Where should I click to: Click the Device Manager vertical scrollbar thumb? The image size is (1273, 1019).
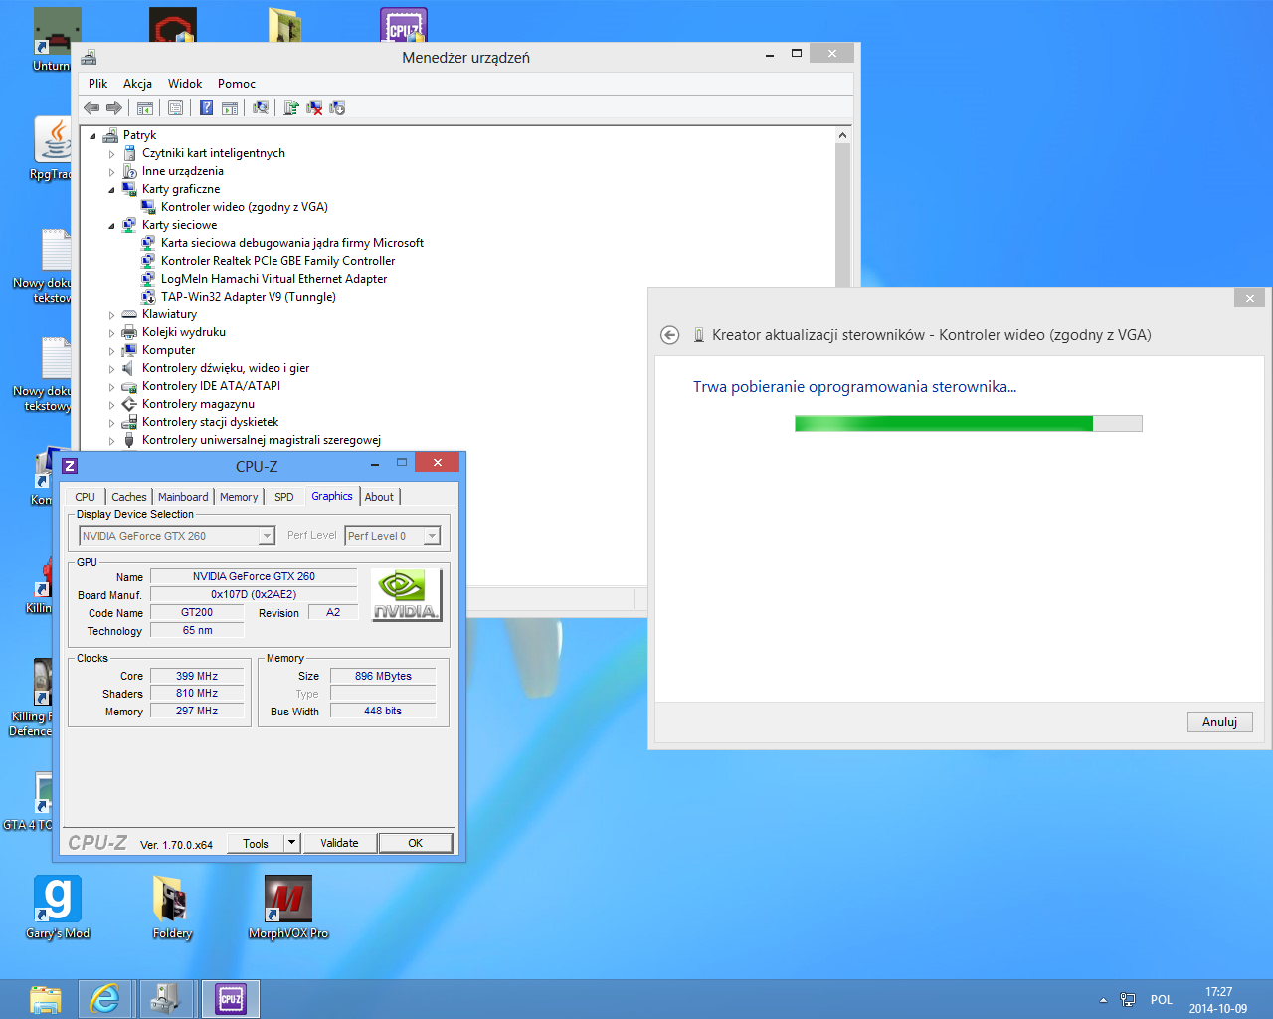click(843, 215)
